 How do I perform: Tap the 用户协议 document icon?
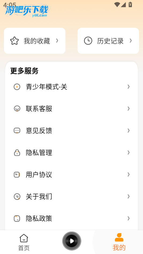coord(17,175)
